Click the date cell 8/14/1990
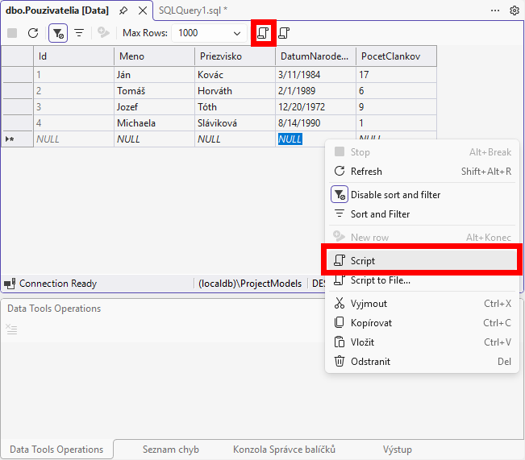 [x=316, y=122]
